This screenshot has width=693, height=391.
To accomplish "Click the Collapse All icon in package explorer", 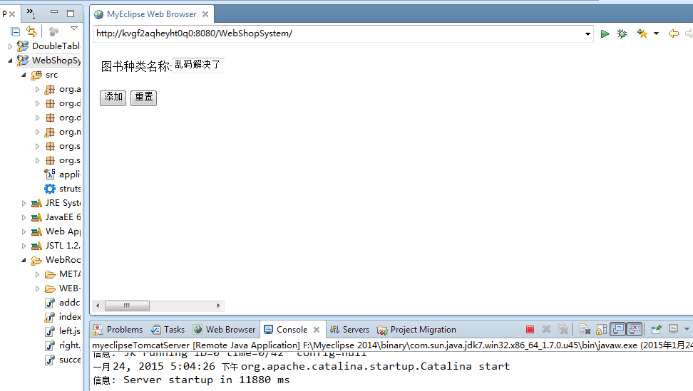I will (x=16, y=32).
